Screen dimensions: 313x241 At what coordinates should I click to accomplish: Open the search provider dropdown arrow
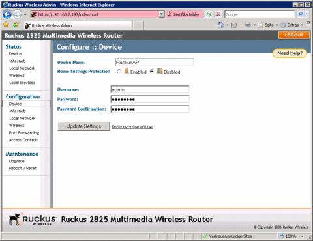click(307, 14)
